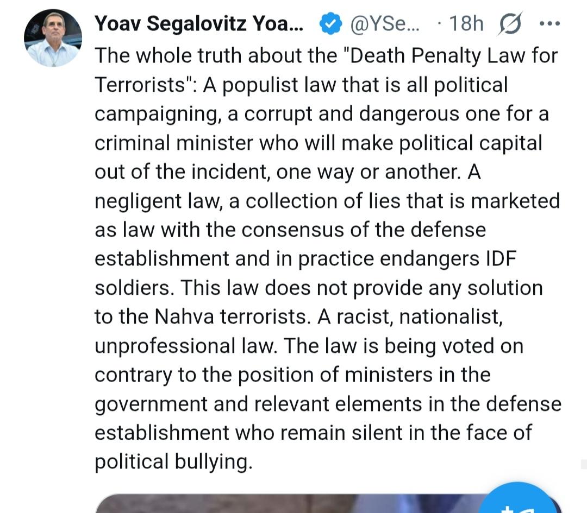Tap the @YSe... username handle
Image resolution: width=587 pixels, height=513 pixels.
385,24
